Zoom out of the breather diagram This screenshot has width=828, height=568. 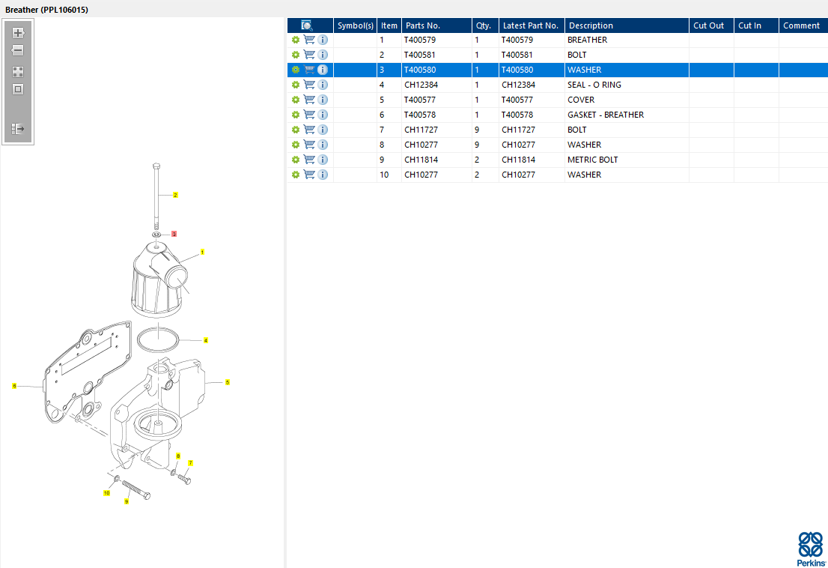tap(18, 51)
